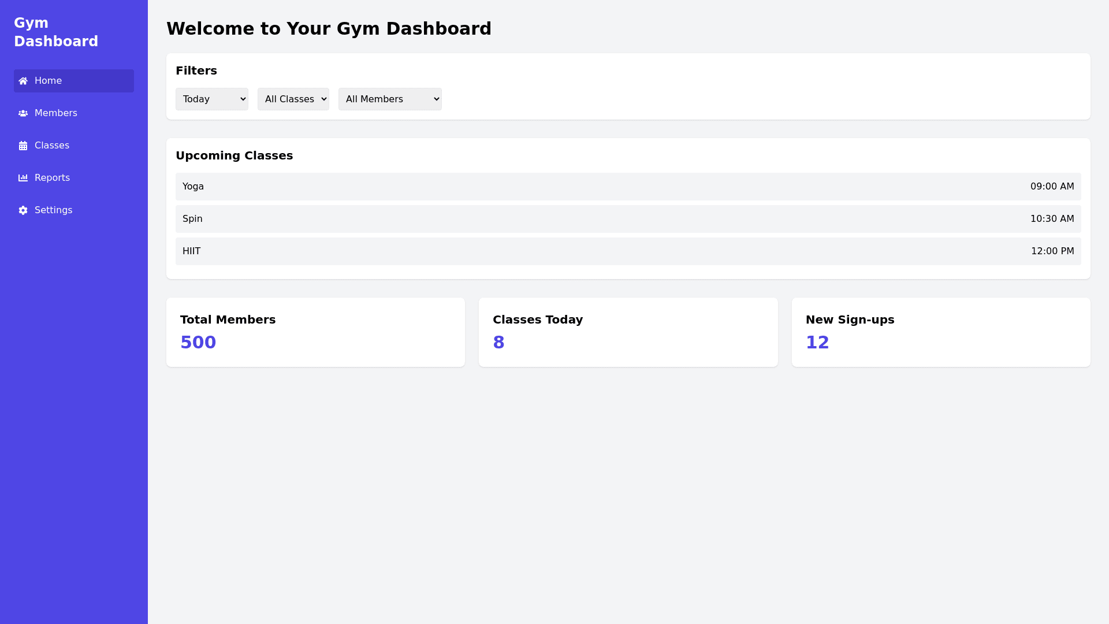Select the HIIT class row

point(628,251)
